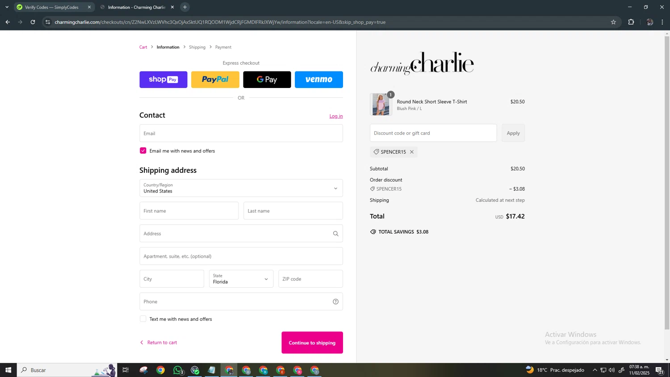Screen dimensions: 670x377
Task: Close the Information - Charming Charlie tab
Action: (172, 7)
